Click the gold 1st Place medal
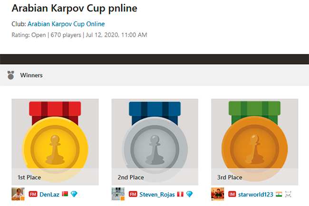 tap(55, 142)
